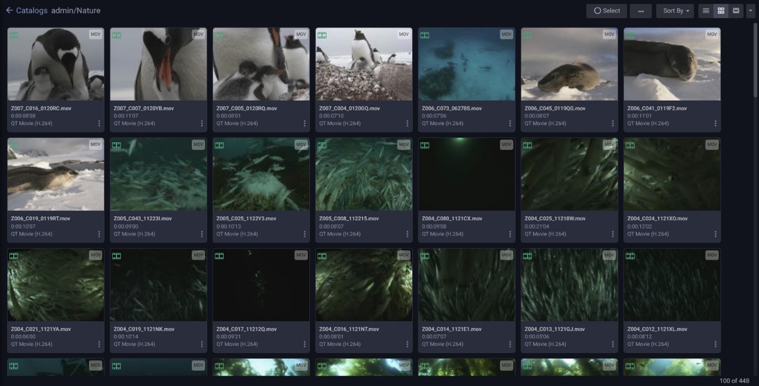This screenshot has width=759, height=386.
Task: Open options menu for Z005_C008_112215.mov
Action: 408,234
